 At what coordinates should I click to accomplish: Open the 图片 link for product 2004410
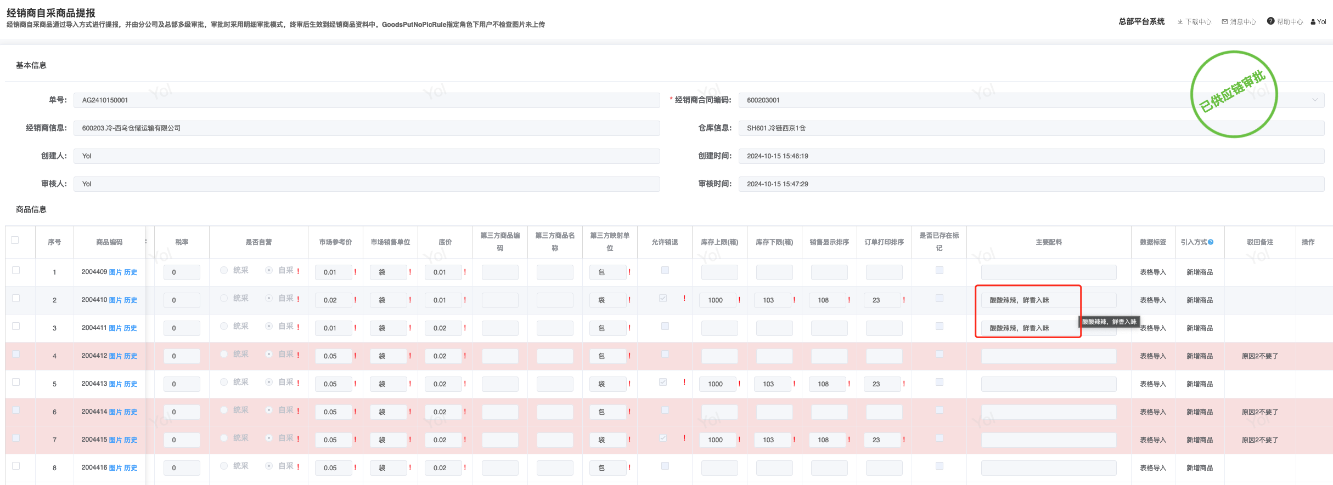coord(115,300)
